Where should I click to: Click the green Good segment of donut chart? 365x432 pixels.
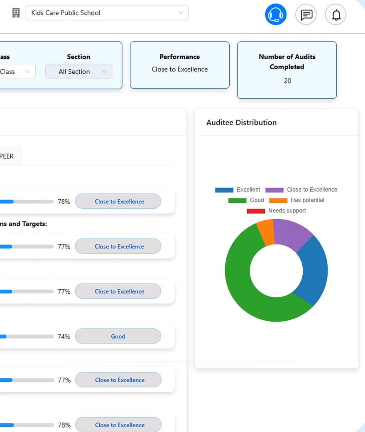point(243,292)
